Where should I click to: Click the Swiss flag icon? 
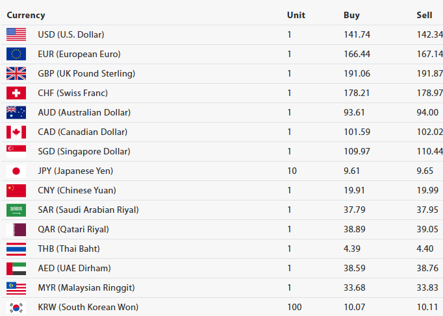tap(16, 93)
